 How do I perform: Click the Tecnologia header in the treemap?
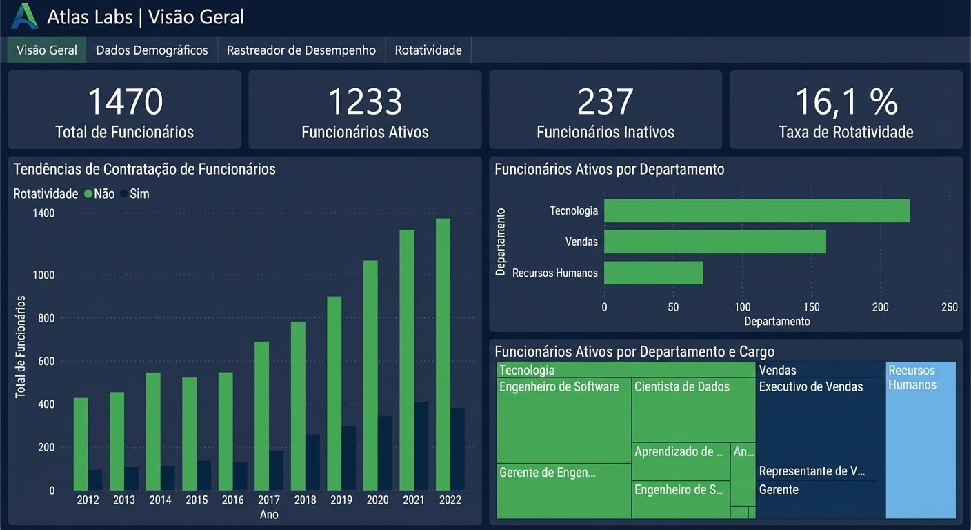[626, 370]
